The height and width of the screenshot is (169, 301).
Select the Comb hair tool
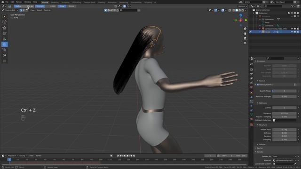click(4, 28)
